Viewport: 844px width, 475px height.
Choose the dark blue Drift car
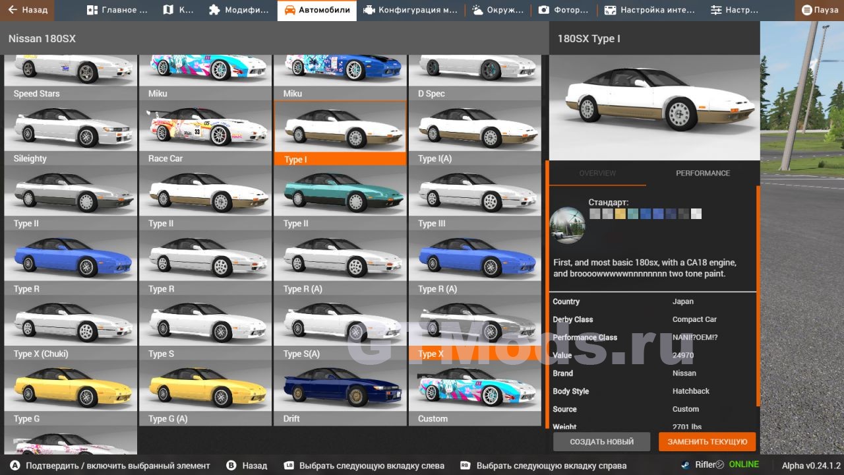tap(340, 393)
